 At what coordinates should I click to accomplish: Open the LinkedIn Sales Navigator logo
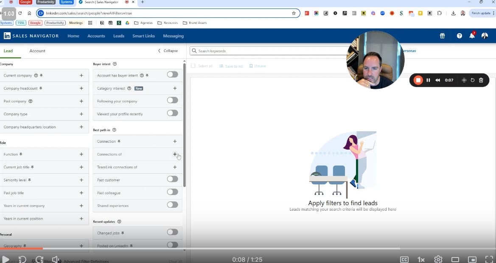pyautogui.click(x=31, y=36)
